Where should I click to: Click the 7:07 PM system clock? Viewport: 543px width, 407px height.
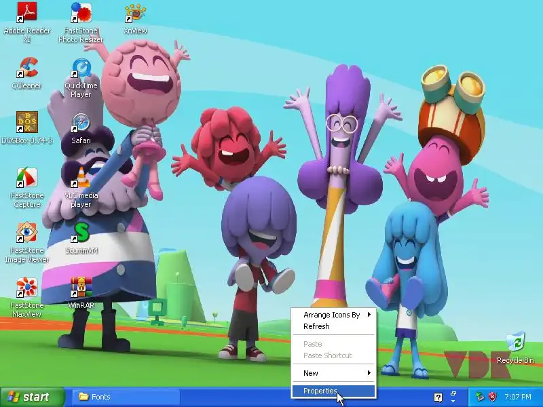point(518,397)
